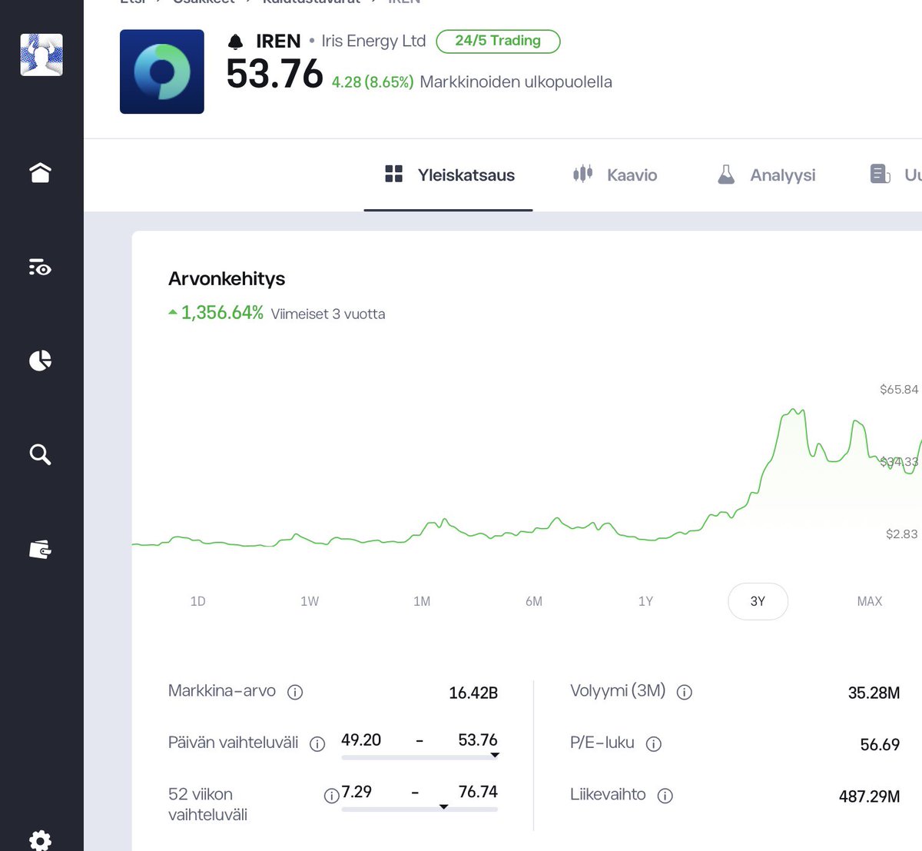Screen dimensions: 922x851
Task: Click the revenue value 487.29M
Action: (869, 796)
